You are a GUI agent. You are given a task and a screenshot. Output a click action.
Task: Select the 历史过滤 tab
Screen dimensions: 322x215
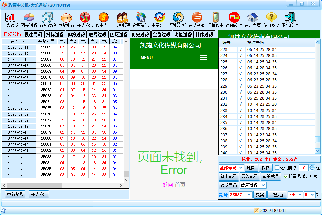[140, 34]
